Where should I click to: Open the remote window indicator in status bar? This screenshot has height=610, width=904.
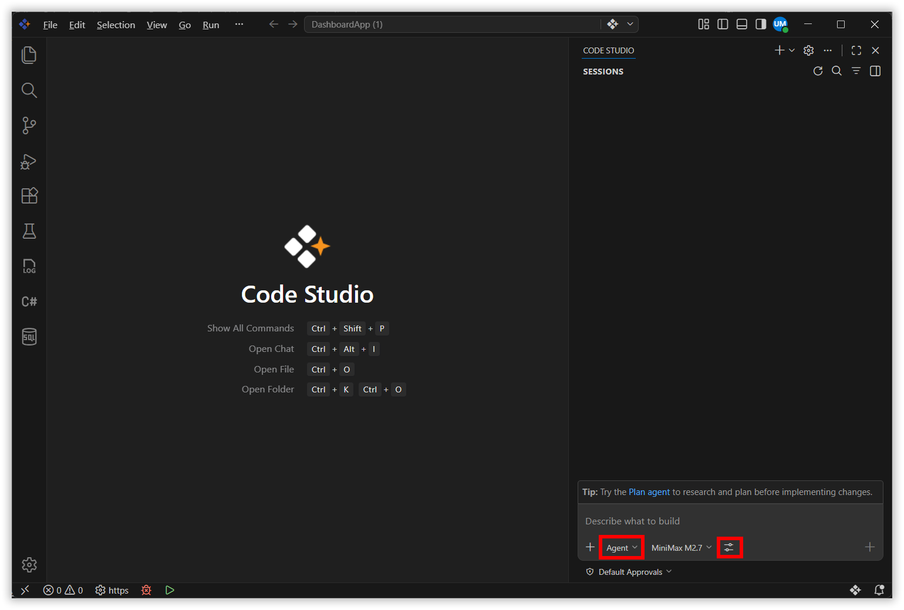tap(25, 590)
